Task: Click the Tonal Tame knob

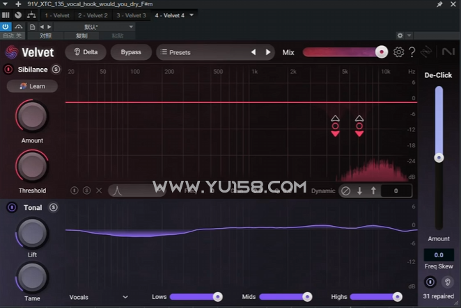Action: 32,278
